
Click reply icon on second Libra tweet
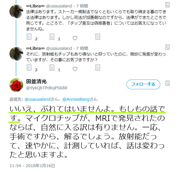click(x=29, y=68)
